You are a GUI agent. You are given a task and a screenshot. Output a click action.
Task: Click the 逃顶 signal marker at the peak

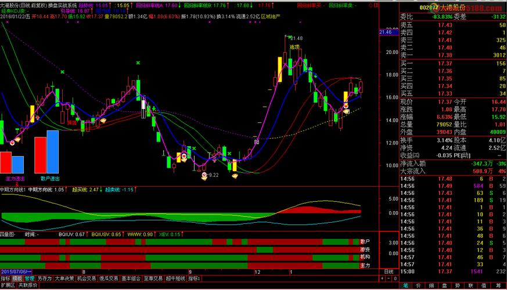[294, 47]
